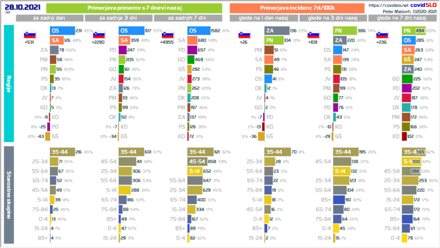Switch to the "za zadnji dan" tab
Image resolution: width=440 pixels, height=248 pixels.
coord(50,18)
